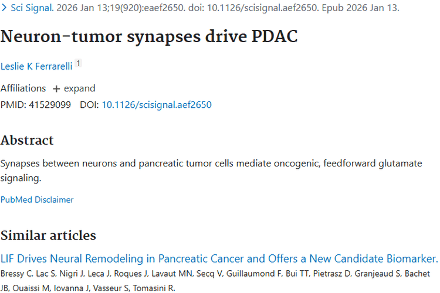Click the Epub 2026 Jan 13 text
This screenshot has height=293, width=440.
point(363,9)
